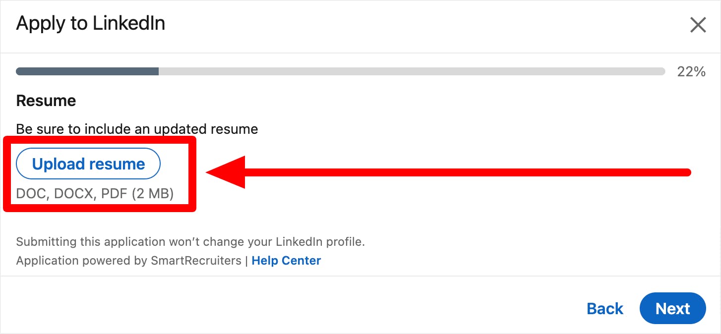Click the updated resume instruction text
This screenshot has width=721, height=334.
coord(137,129)
